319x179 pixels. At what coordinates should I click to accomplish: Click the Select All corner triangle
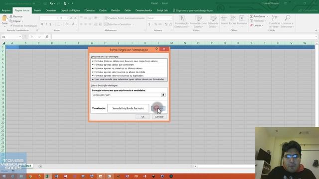[x=3, y=43]
